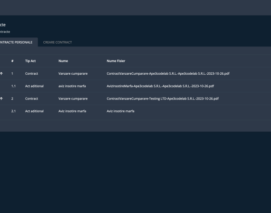
Task: Select aviz insotire marfa name in row 1.1
Action: click(72, 86)
